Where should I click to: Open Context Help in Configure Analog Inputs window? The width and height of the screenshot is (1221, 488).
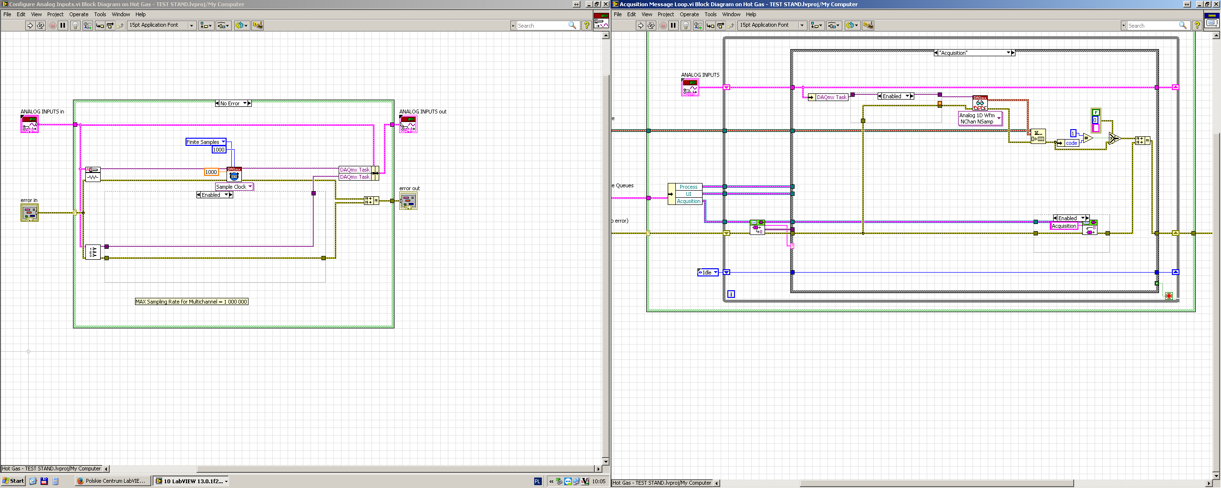[x=586, y=25]
